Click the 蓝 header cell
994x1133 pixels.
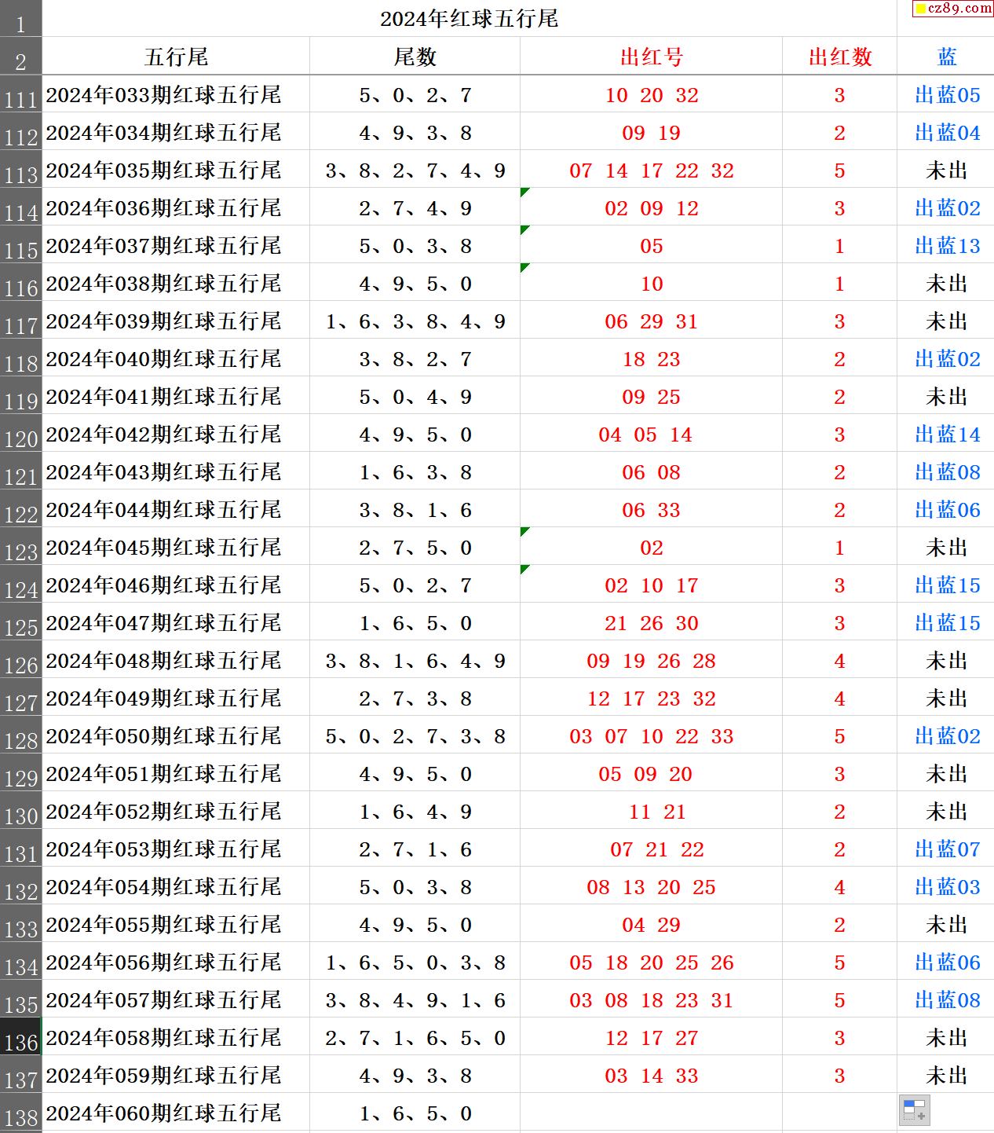click(x=946, y=57)
